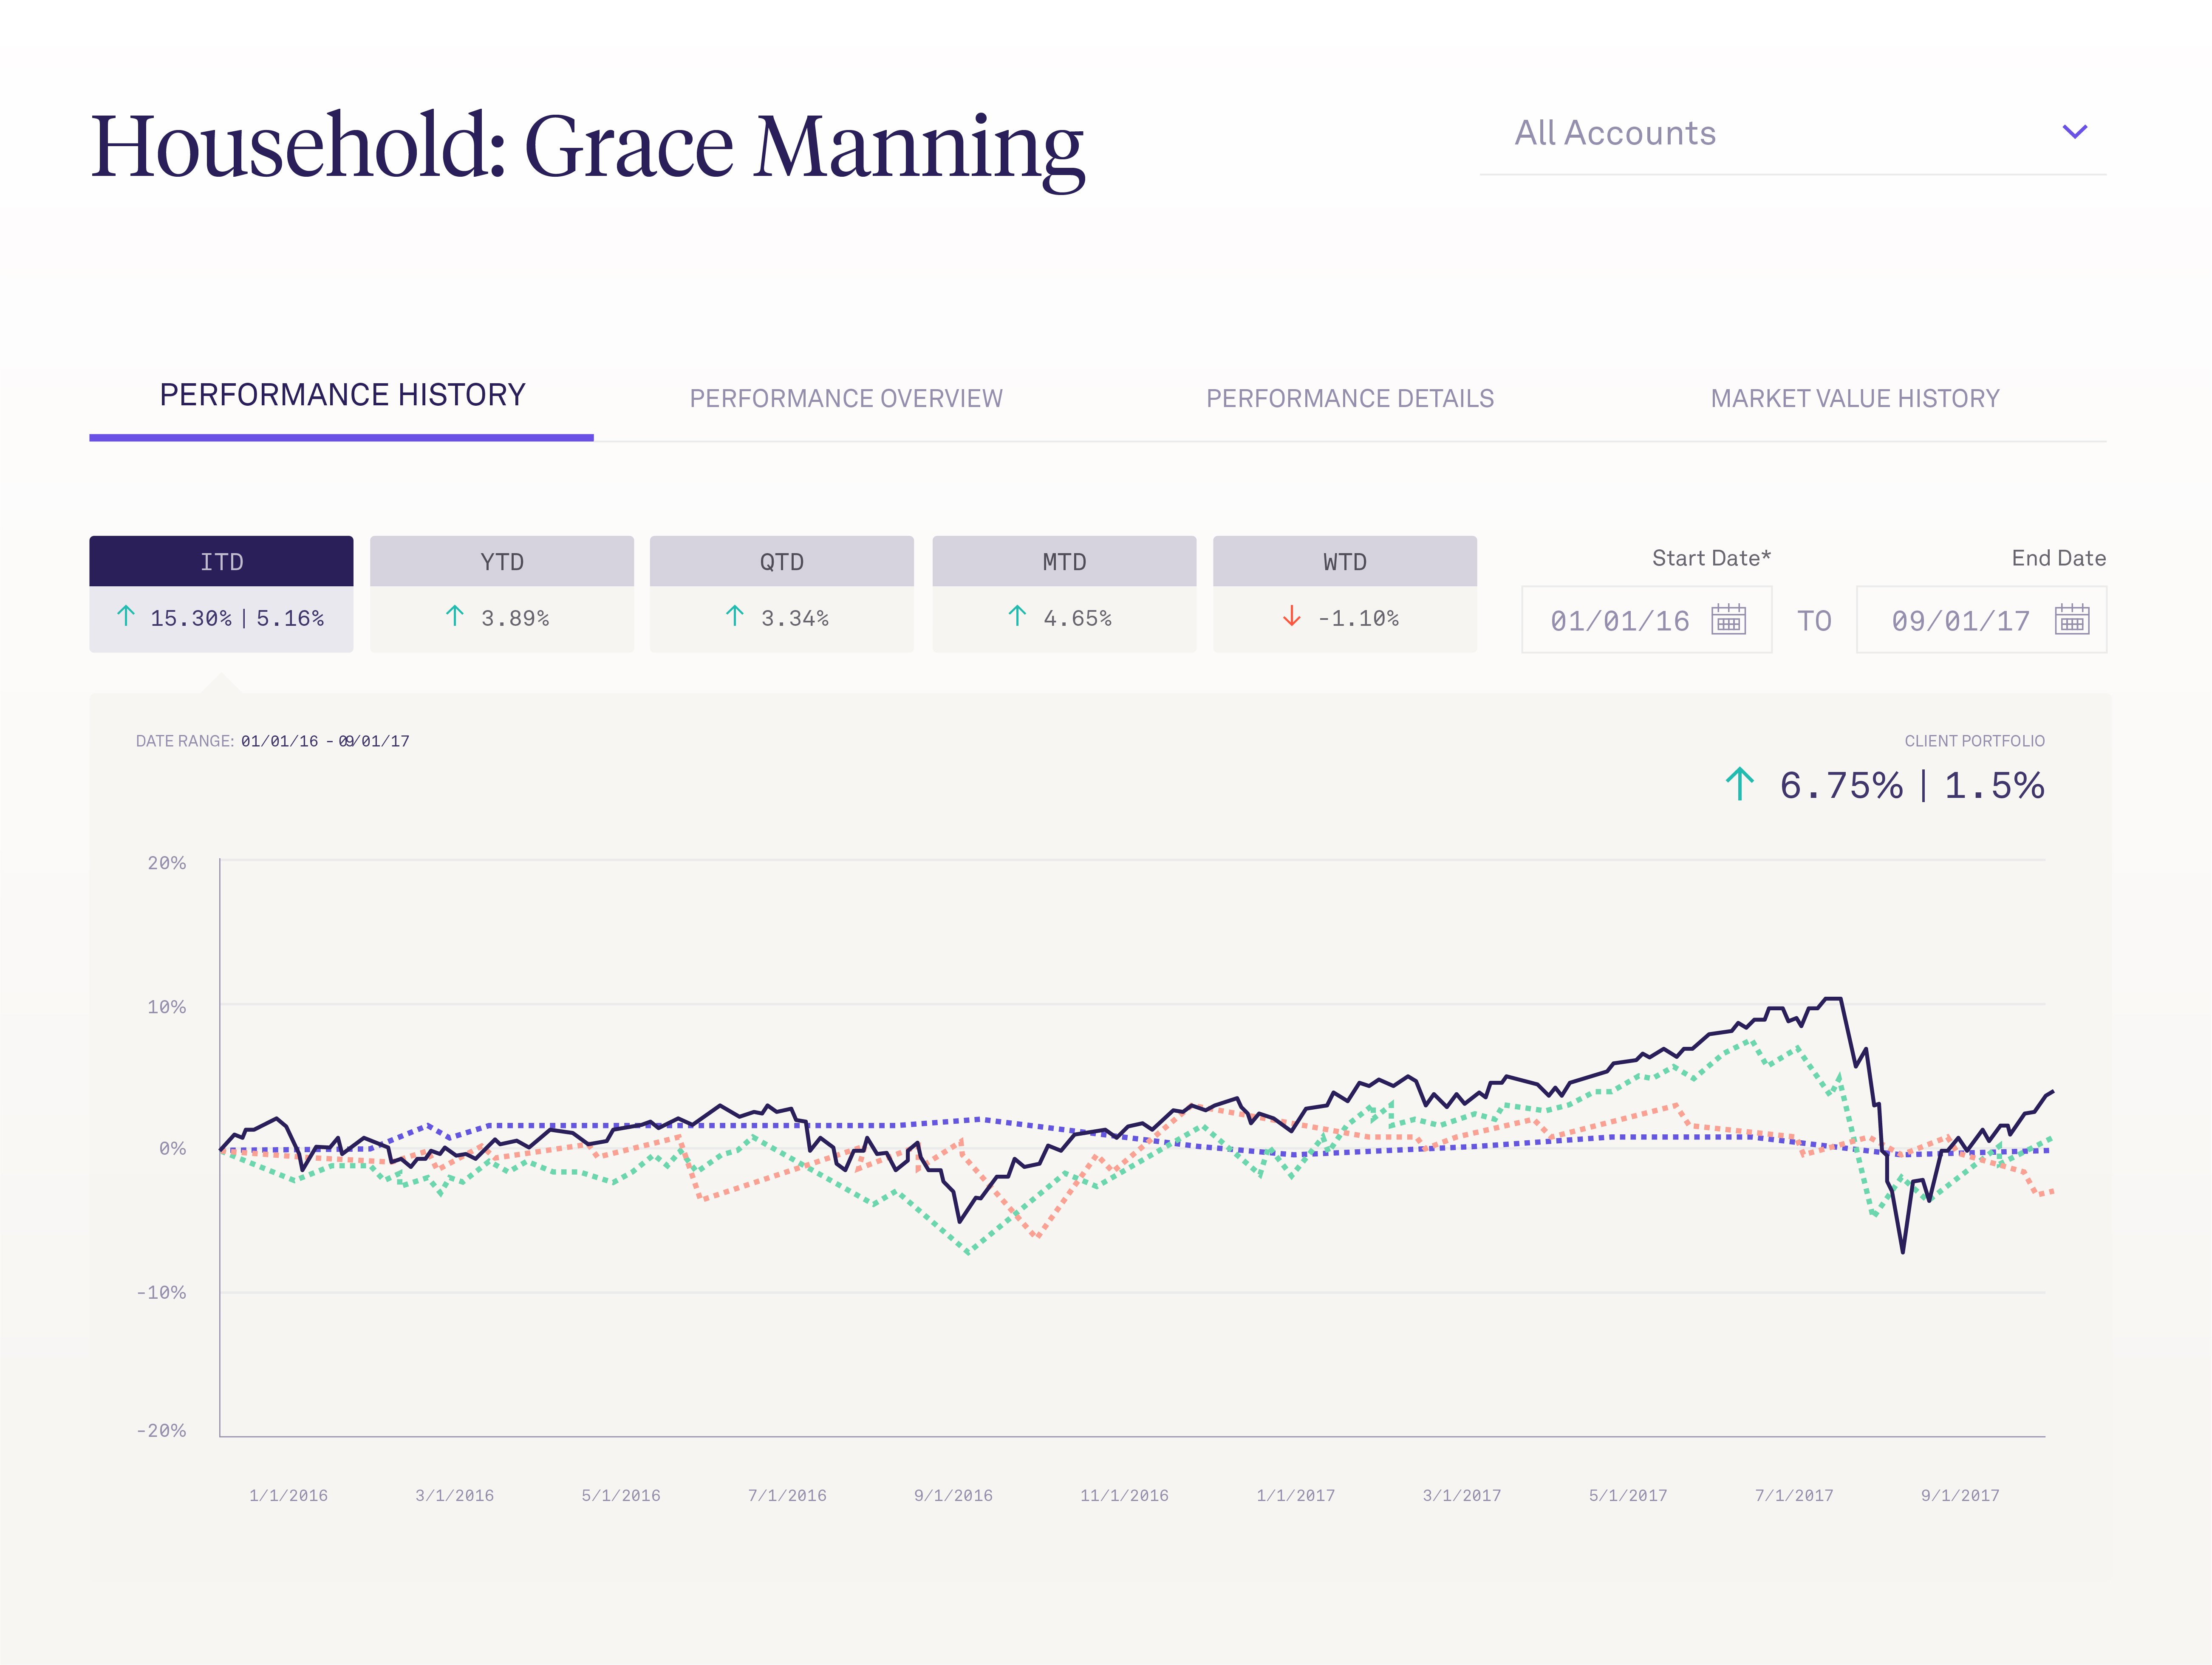Switch to Performance Overview tab

[x=845, y=398]
